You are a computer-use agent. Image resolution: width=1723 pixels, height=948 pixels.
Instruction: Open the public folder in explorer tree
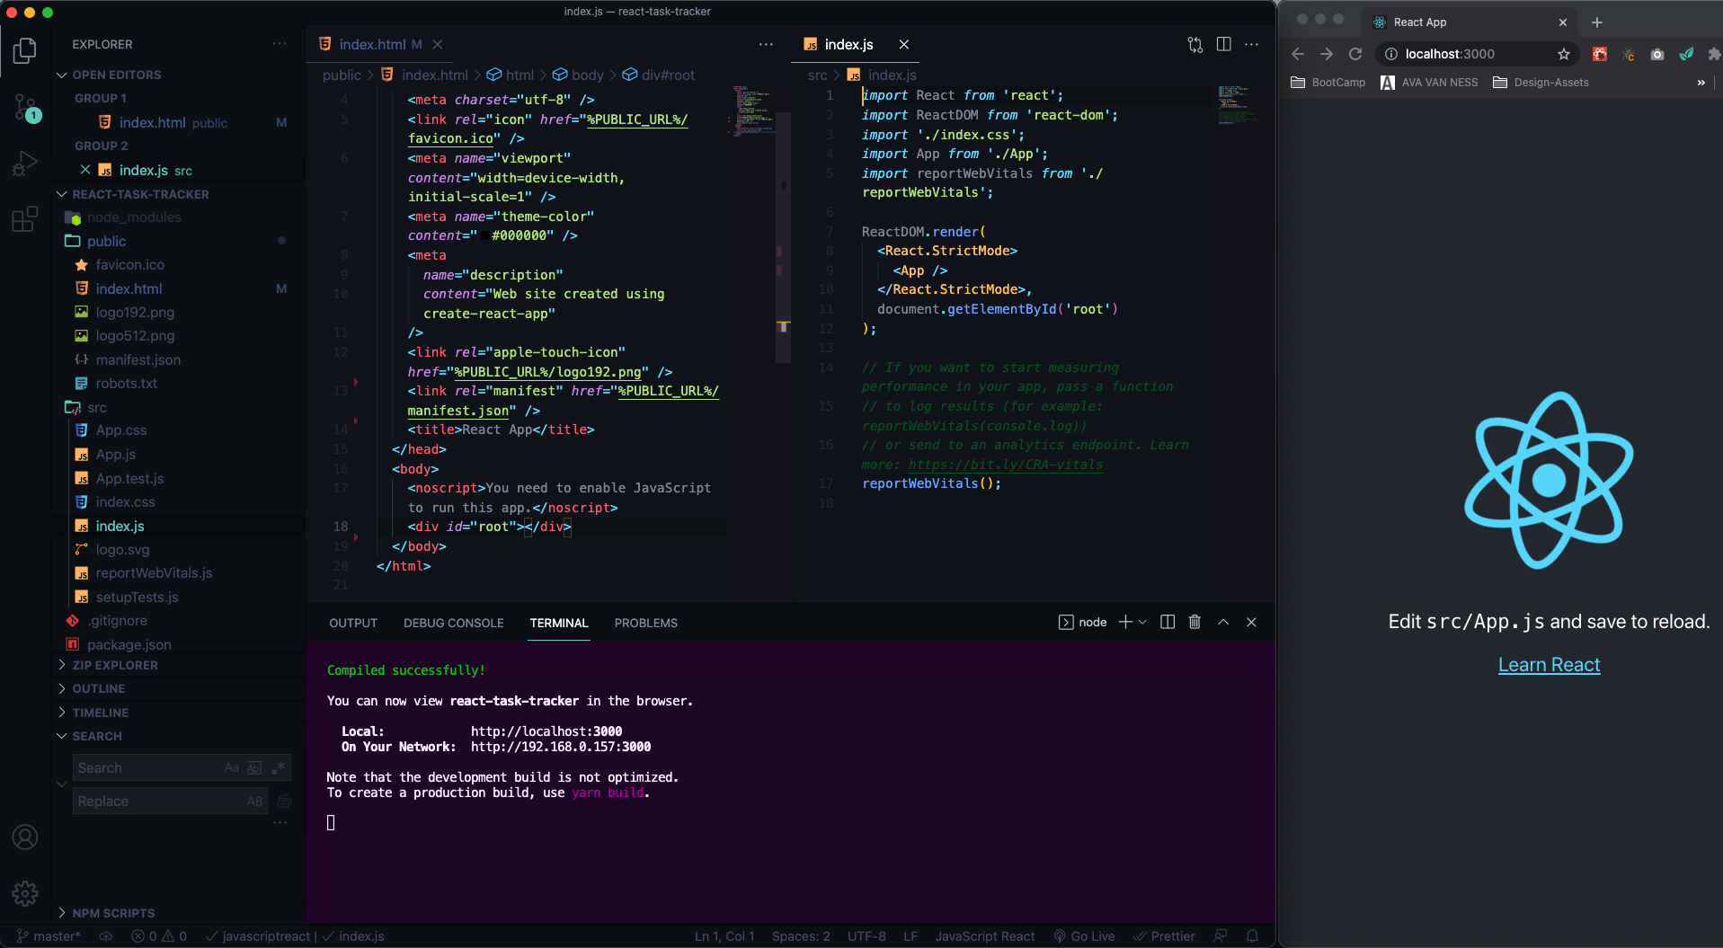tap(106, 241)
